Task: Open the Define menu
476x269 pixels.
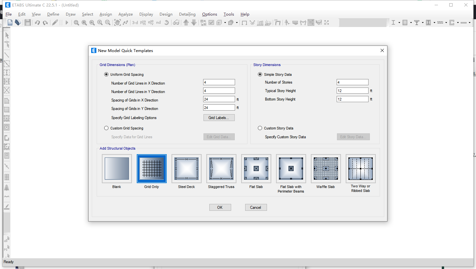Action: click(x=53, y=14)
